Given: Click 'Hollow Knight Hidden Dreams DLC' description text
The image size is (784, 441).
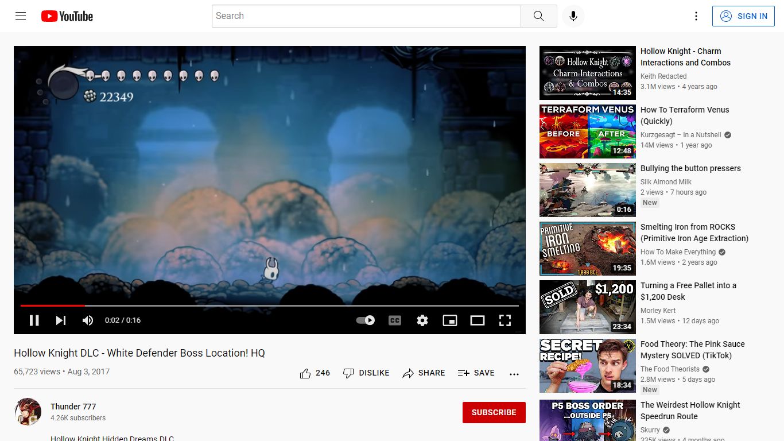Looking at the screenshot, I should click(x=112, y=438).
